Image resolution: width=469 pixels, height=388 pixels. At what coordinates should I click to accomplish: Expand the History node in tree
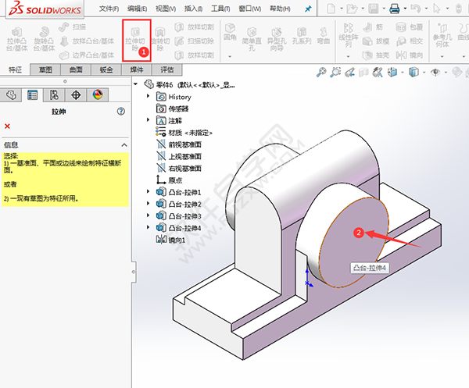tap(149, 98)
